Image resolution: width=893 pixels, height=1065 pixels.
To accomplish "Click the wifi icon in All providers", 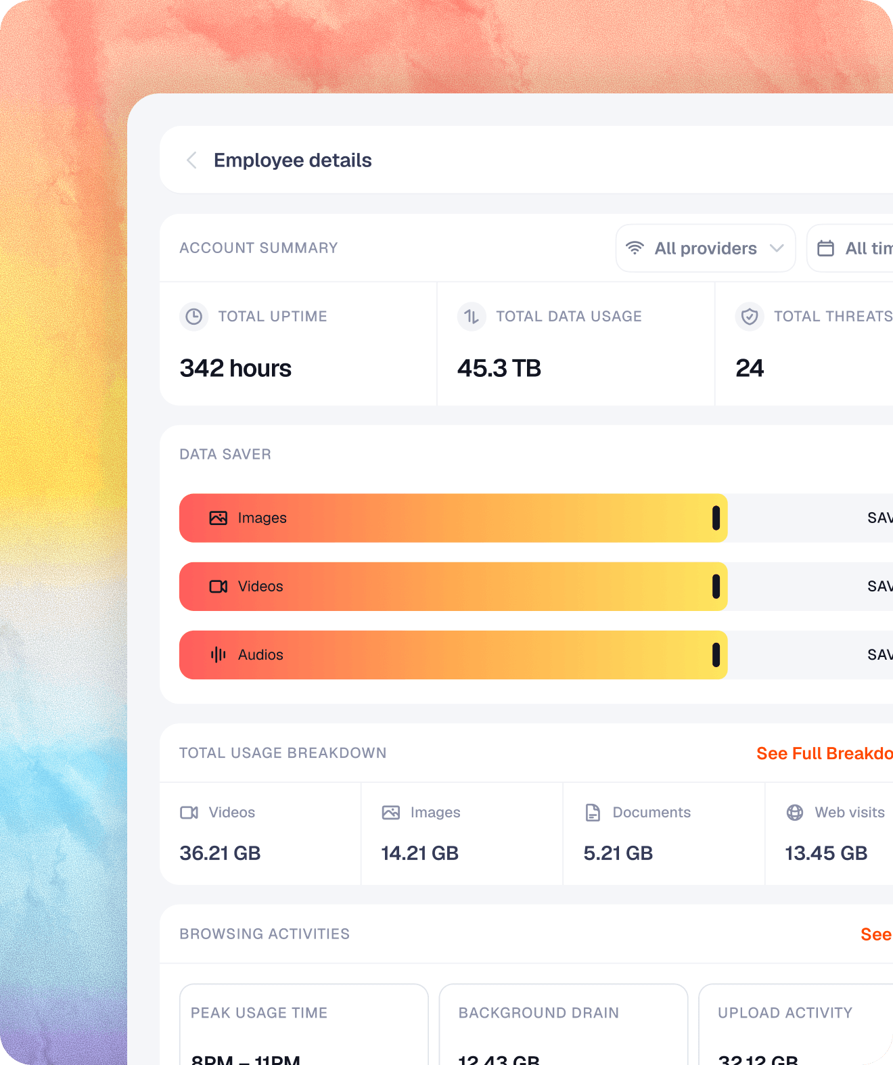I will tap(635, 248).
